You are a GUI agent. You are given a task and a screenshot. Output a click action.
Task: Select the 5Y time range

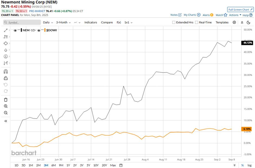coord(88,165)
